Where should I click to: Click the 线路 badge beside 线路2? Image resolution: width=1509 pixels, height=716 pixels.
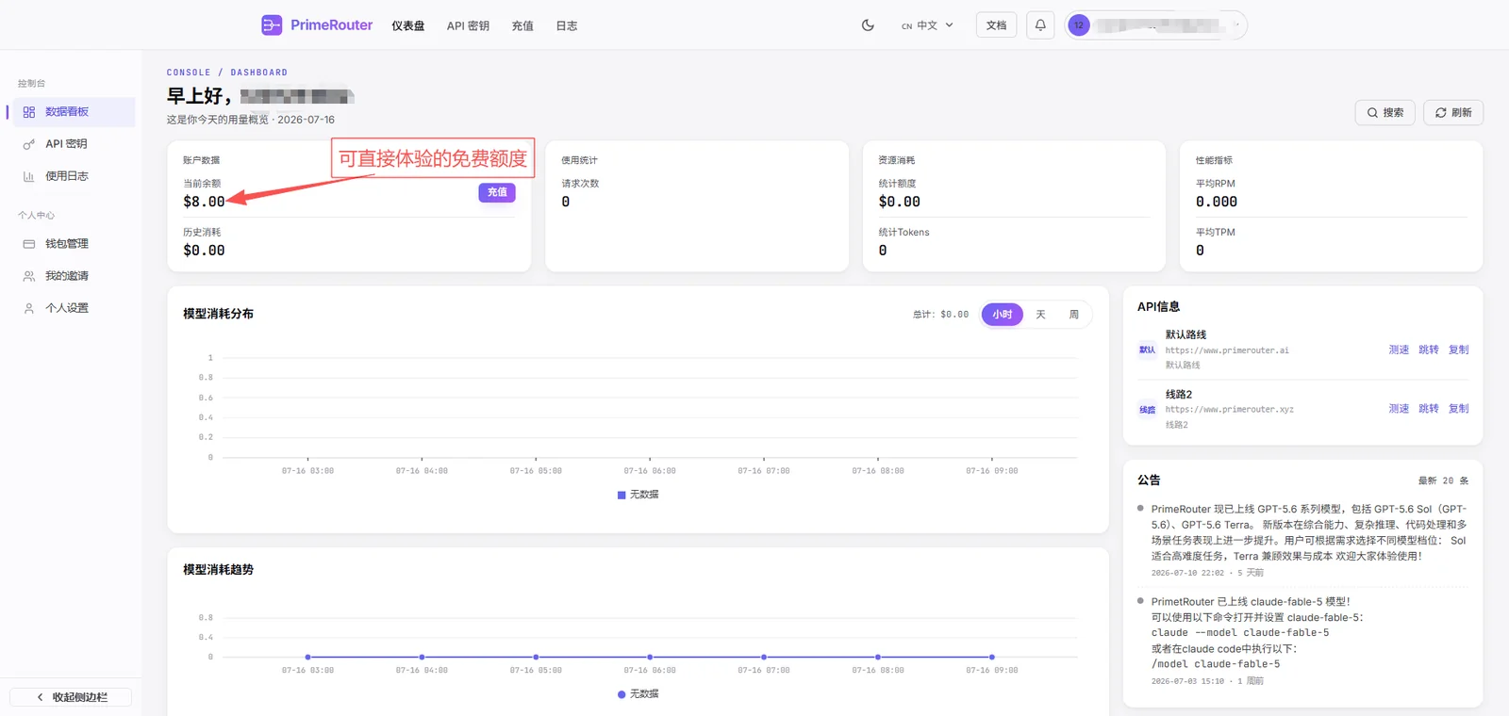pos(1147,410)
